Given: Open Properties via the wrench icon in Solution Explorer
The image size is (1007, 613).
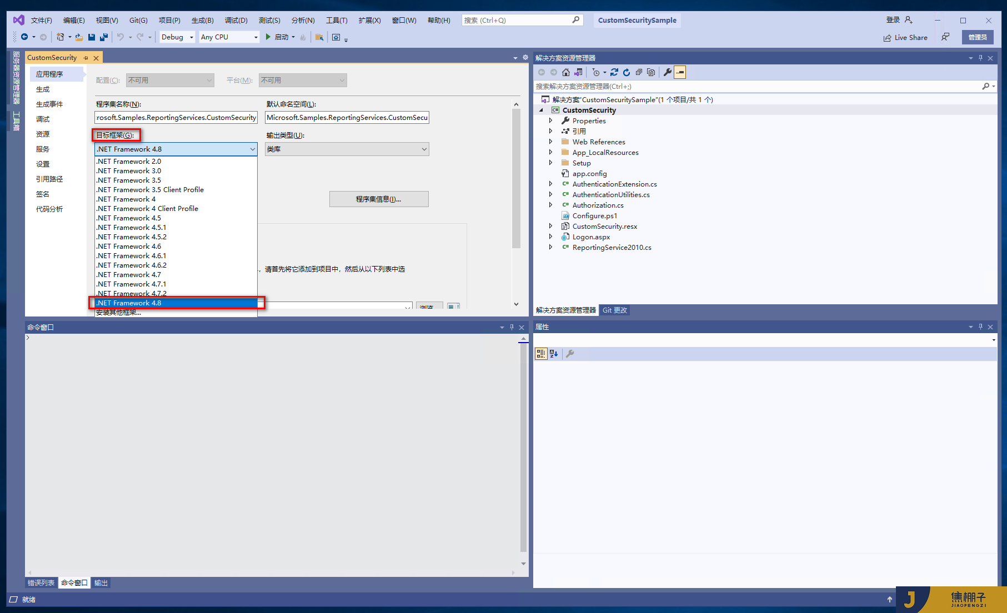Looking at the screenshot, I should (x=668, y=72).
